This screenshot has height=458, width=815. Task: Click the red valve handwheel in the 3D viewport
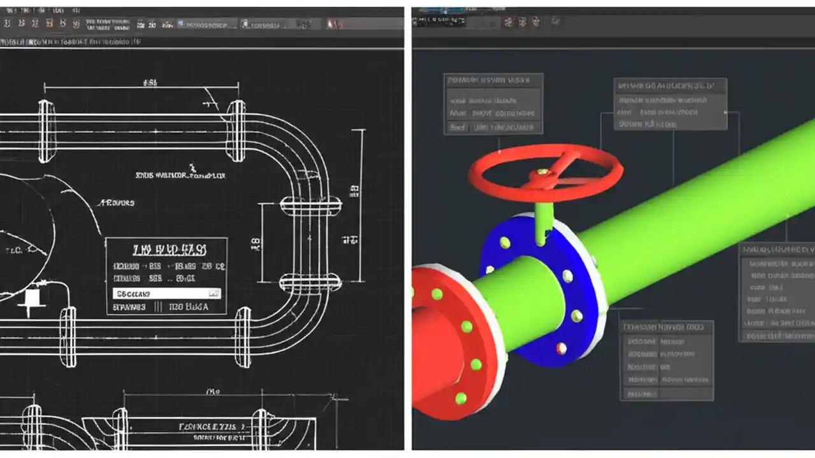544,172
